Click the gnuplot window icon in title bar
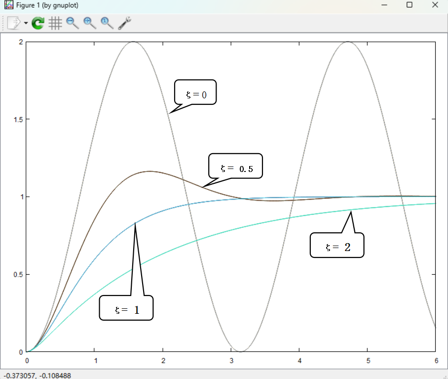The image size is (448, 379). click(8, 5)
